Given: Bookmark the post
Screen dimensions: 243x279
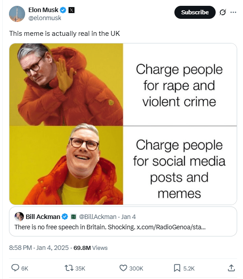Looking at the screenshot, I should [177, 268].
